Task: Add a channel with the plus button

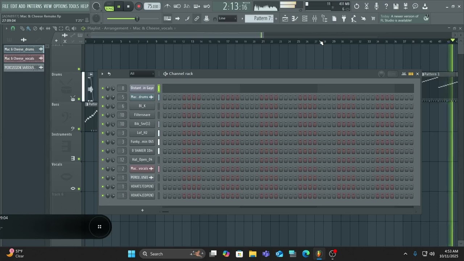Action: (x=142, y=210)
